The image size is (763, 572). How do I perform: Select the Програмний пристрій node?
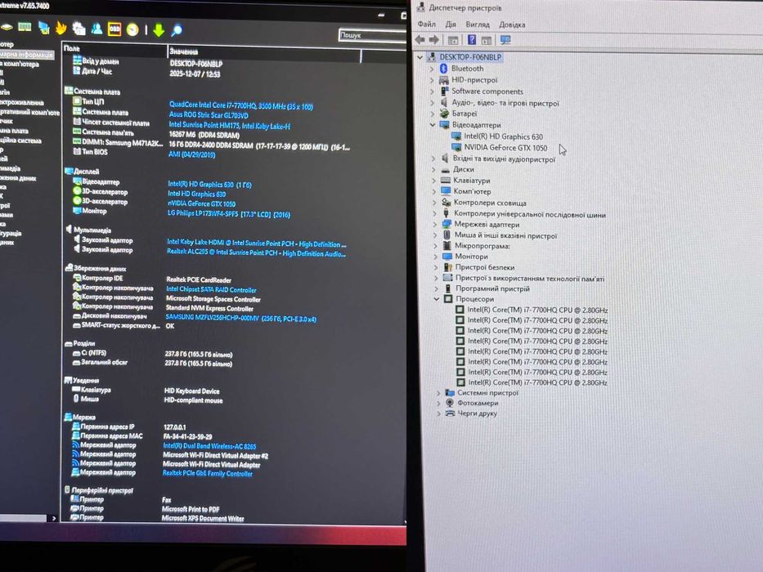pos(492,288)
